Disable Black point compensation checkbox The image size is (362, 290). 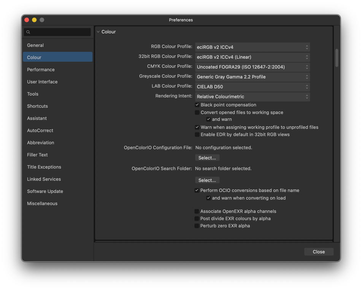197,105
